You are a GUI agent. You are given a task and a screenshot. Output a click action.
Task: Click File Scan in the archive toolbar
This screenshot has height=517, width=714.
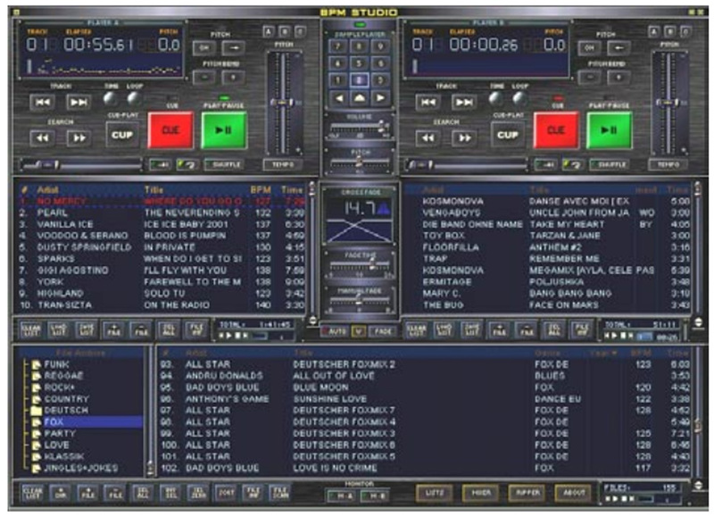tap(280, 492)
